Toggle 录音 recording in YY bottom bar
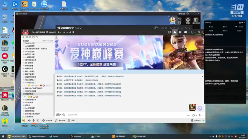 tap(71, 120)
